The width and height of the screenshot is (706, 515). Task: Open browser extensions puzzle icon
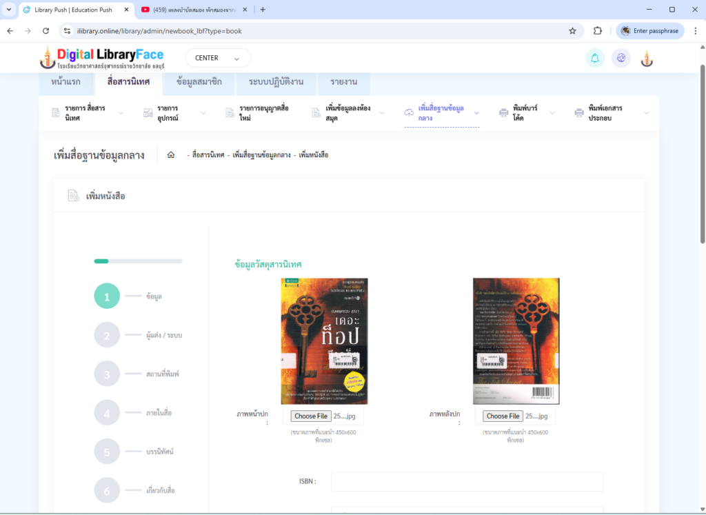[598, 31]
